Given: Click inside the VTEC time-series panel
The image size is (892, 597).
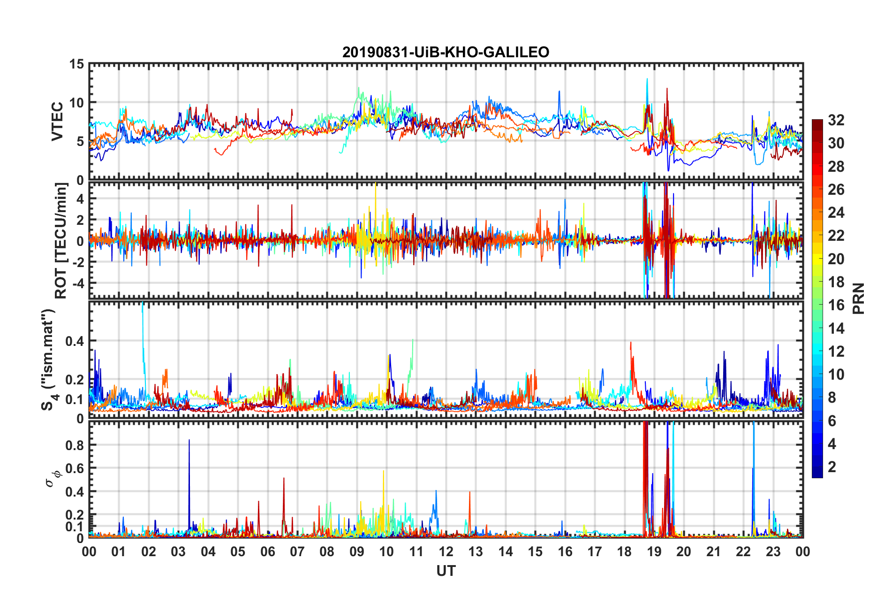Looking at the screenshot, I should (446, 122).
